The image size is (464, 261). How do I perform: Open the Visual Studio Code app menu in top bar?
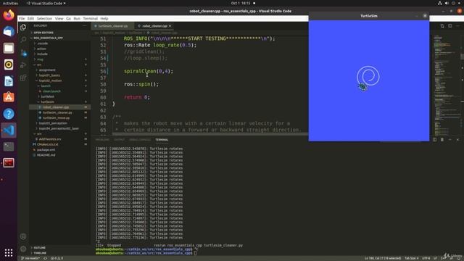46,3
